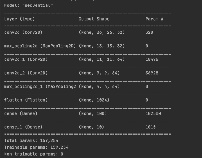Click the "Layer (type)" column header
Image resolution: width=202 pixels, height=158 pixels.
pyautogui.click(x=19, y=19)
